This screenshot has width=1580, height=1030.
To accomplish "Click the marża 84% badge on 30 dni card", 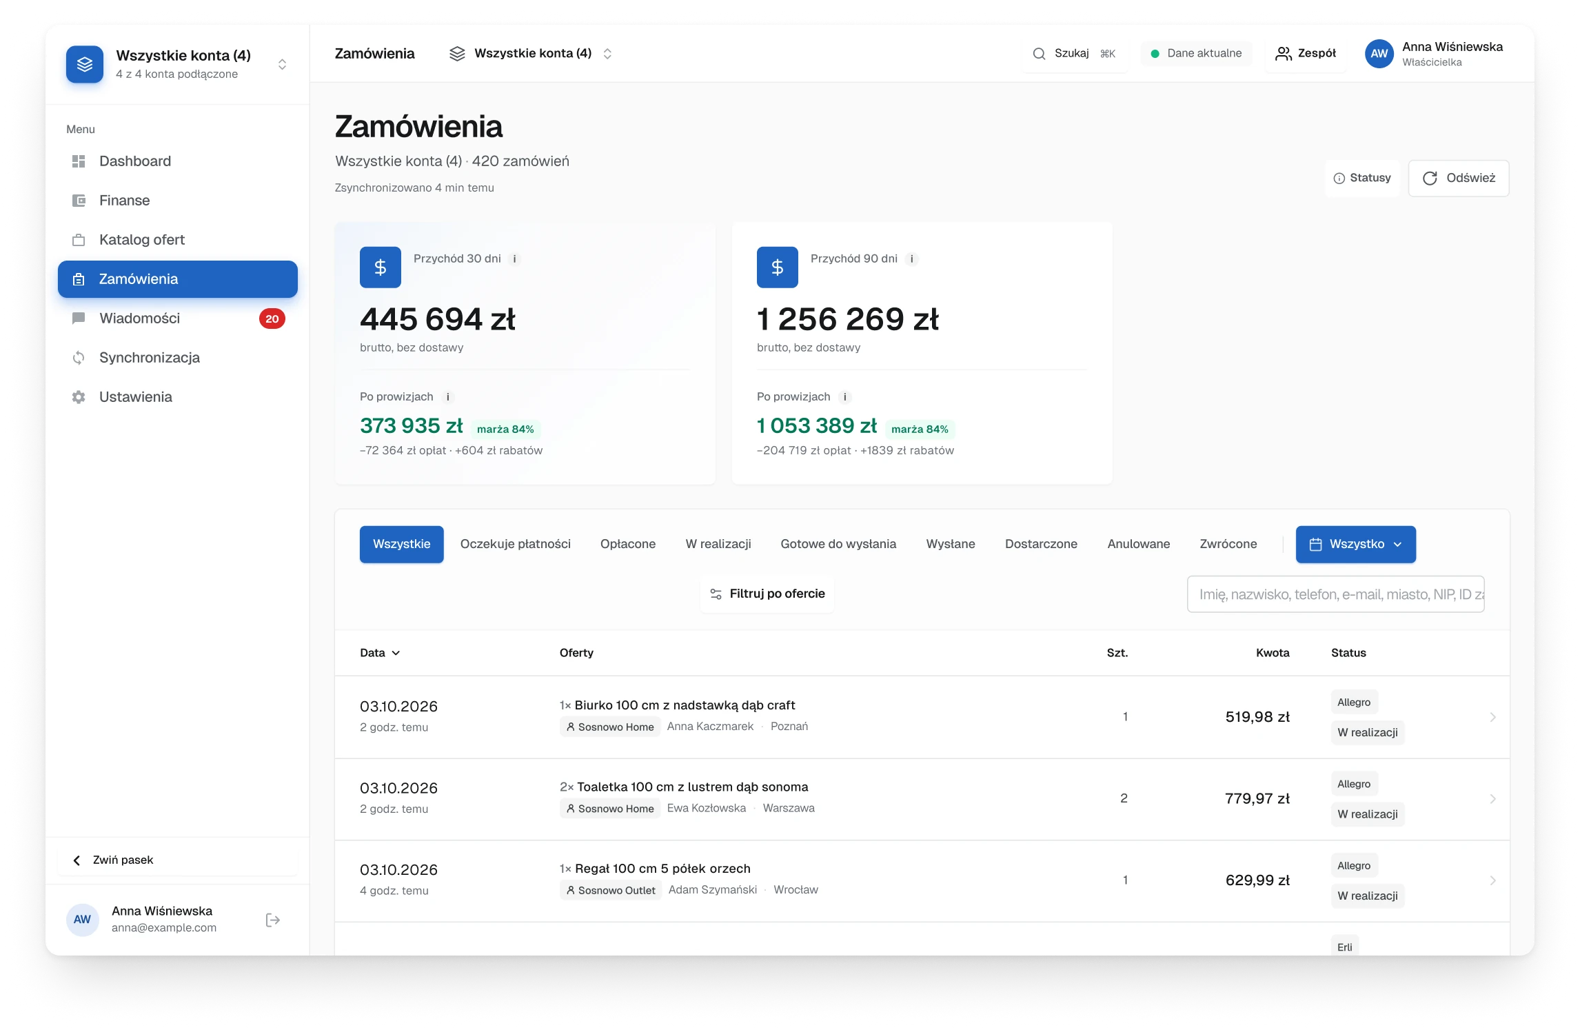I will coord(505,430).
